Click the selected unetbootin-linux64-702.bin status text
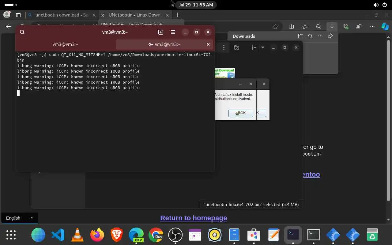 (251, 204)
